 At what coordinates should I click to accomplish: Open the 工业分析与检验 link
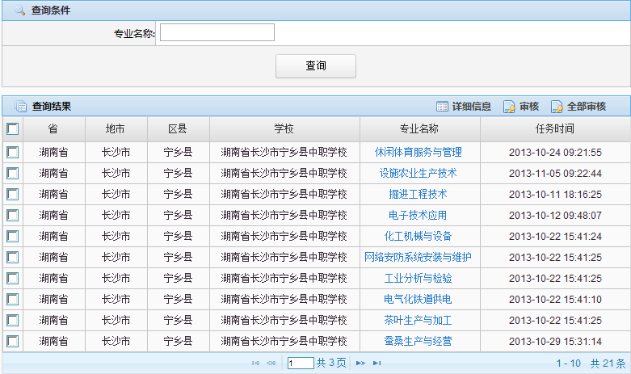pos(419,279)
